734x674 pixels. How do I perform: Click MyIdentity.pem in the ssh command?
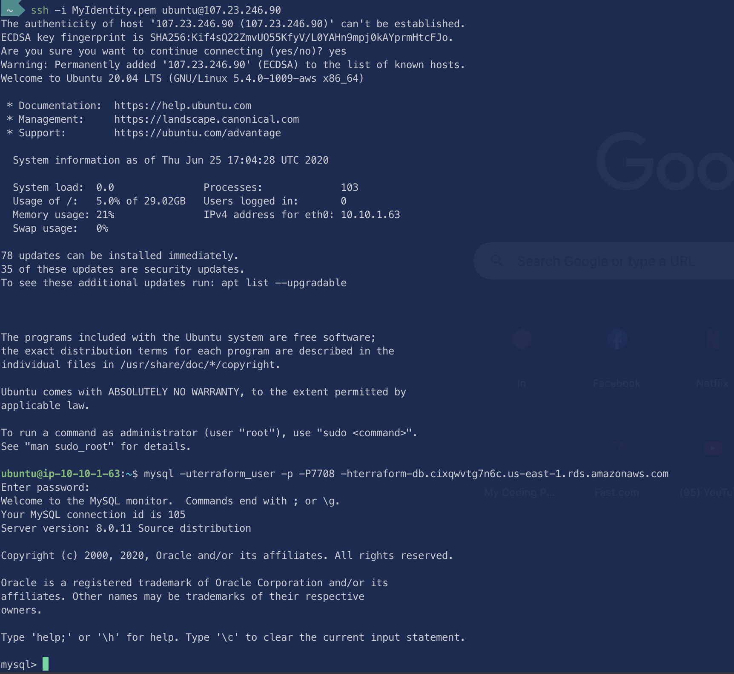114,10
